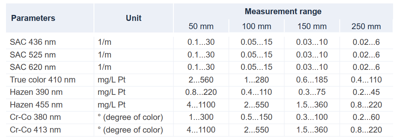The width and height of the screenshot is (398, 140).
Task: Click the 0.2...60 value cell
Action: [366, 117]
